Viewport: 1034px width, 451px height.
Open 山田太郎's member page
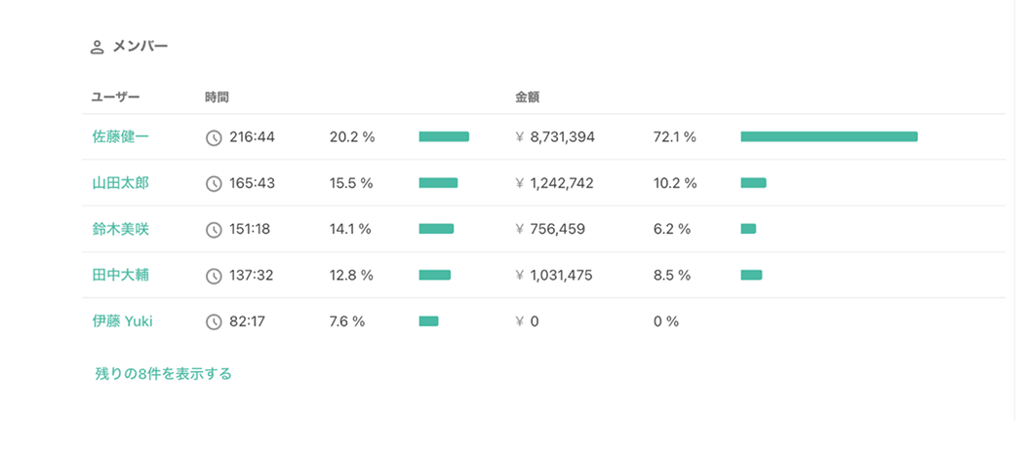click(121, 183)
